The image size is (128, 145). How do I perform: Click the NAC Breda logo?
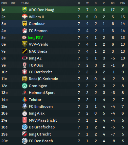tap(24, 51)
